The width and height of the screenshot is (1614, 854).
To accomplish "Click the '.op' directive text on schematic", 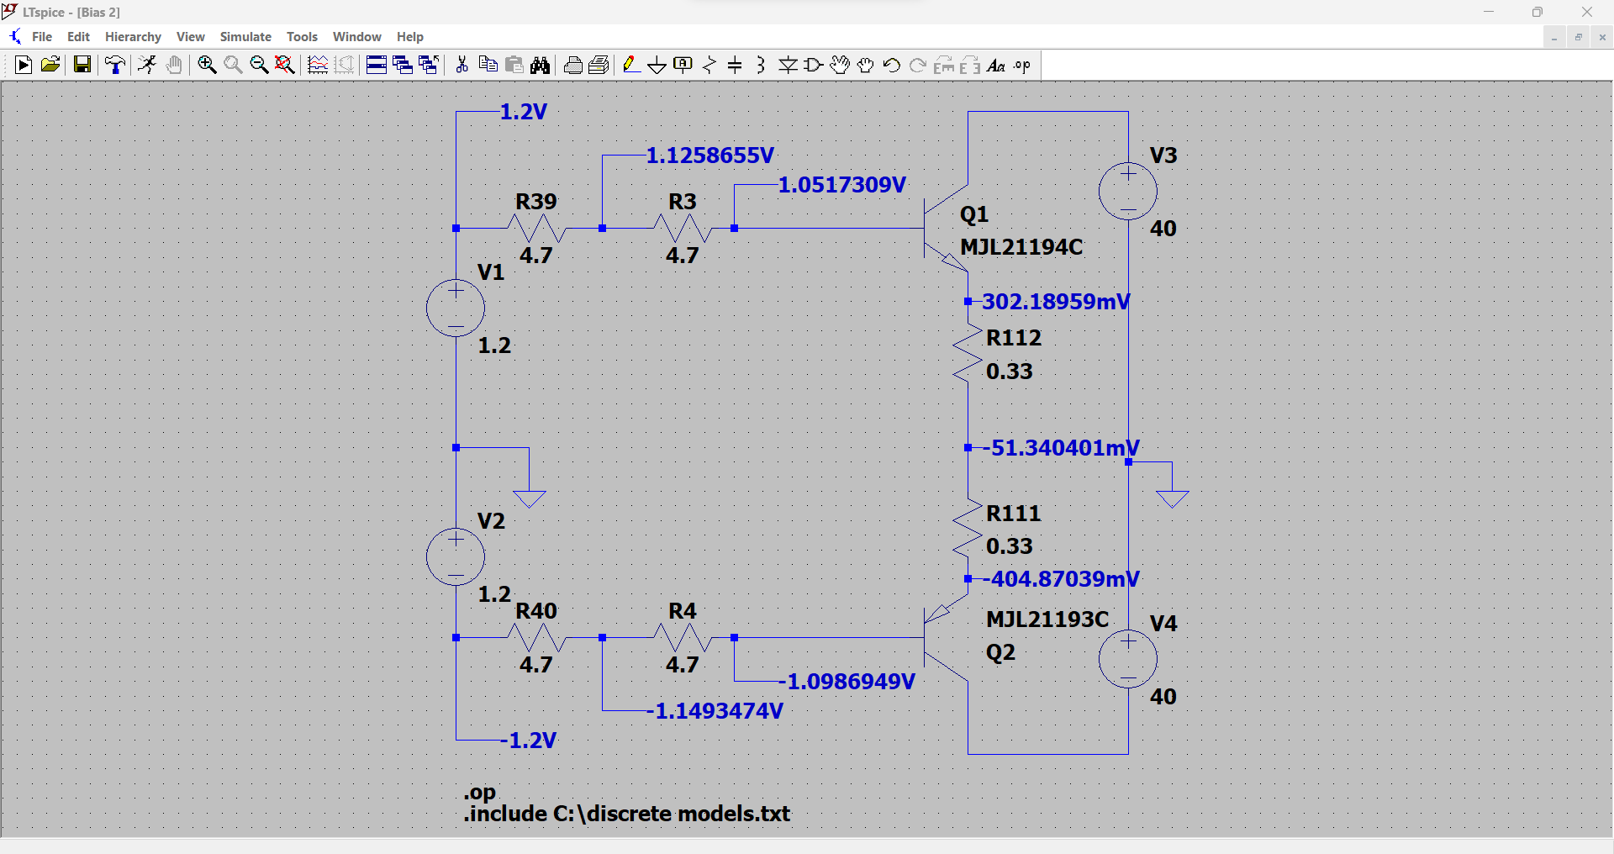I will click(480, 793).
